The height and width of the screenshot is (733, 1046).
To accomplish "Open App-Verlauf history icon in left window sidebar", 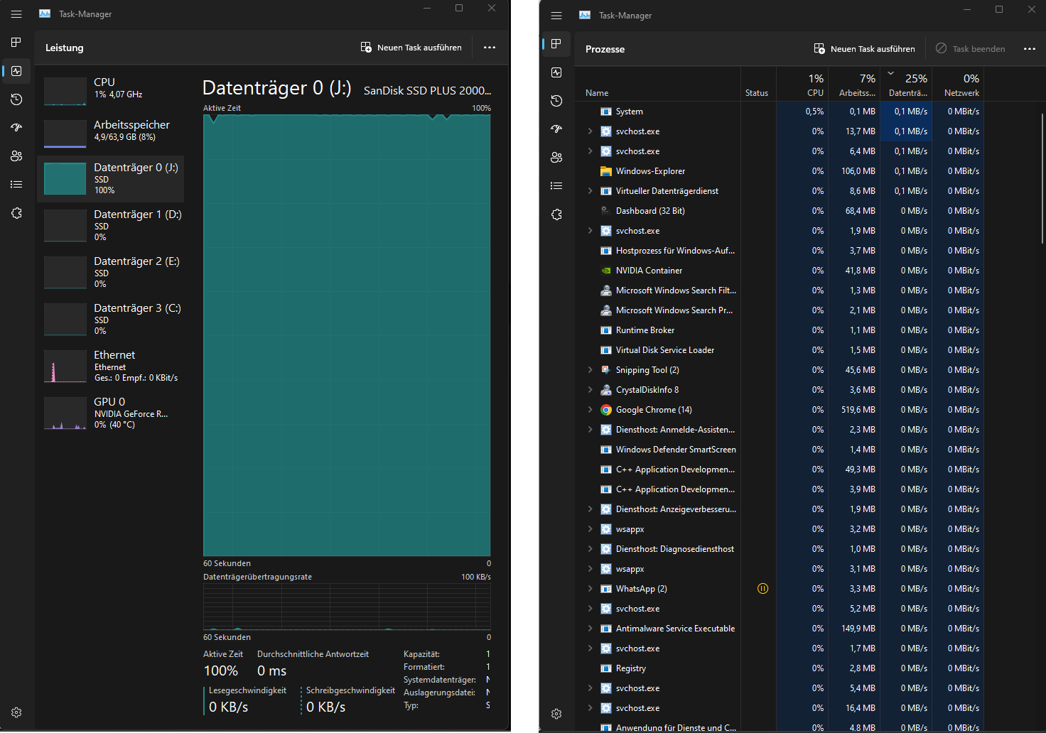I will 16,99.
